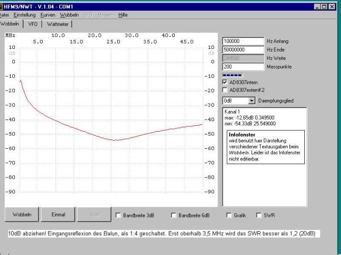Click the Hz Anfang input field
Viewport: 341px width, 255px height.
pos(243,41)
